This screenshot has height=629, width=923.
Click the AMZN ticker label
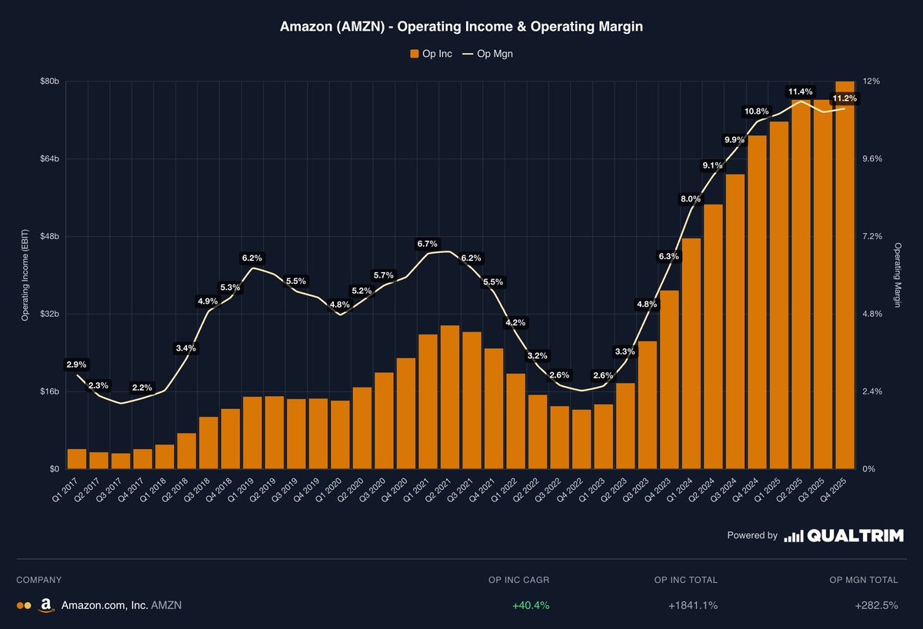pyautogui.click(x=166, y=605)
